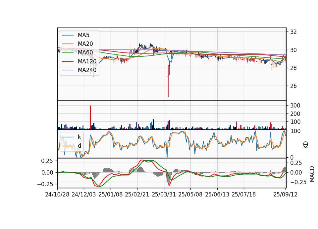Click the 'k' label in KD legend
This screenshot has height=229, width=318.
(79, 137)
